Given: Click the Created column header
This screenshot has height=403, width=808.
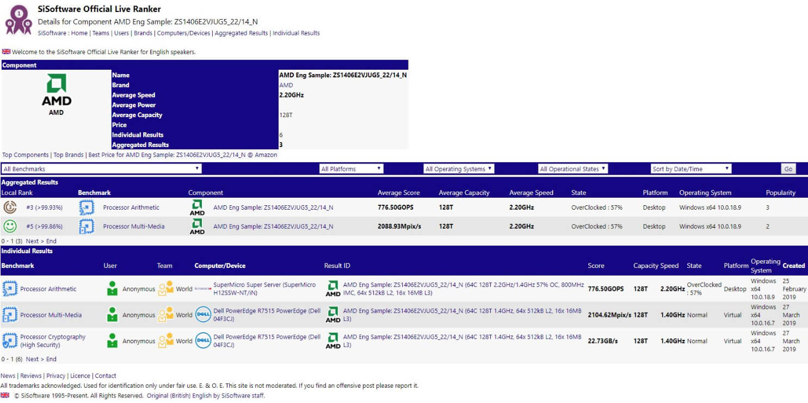Looking at the screenshot, I should pyautogui.click(x=794, y=266).
